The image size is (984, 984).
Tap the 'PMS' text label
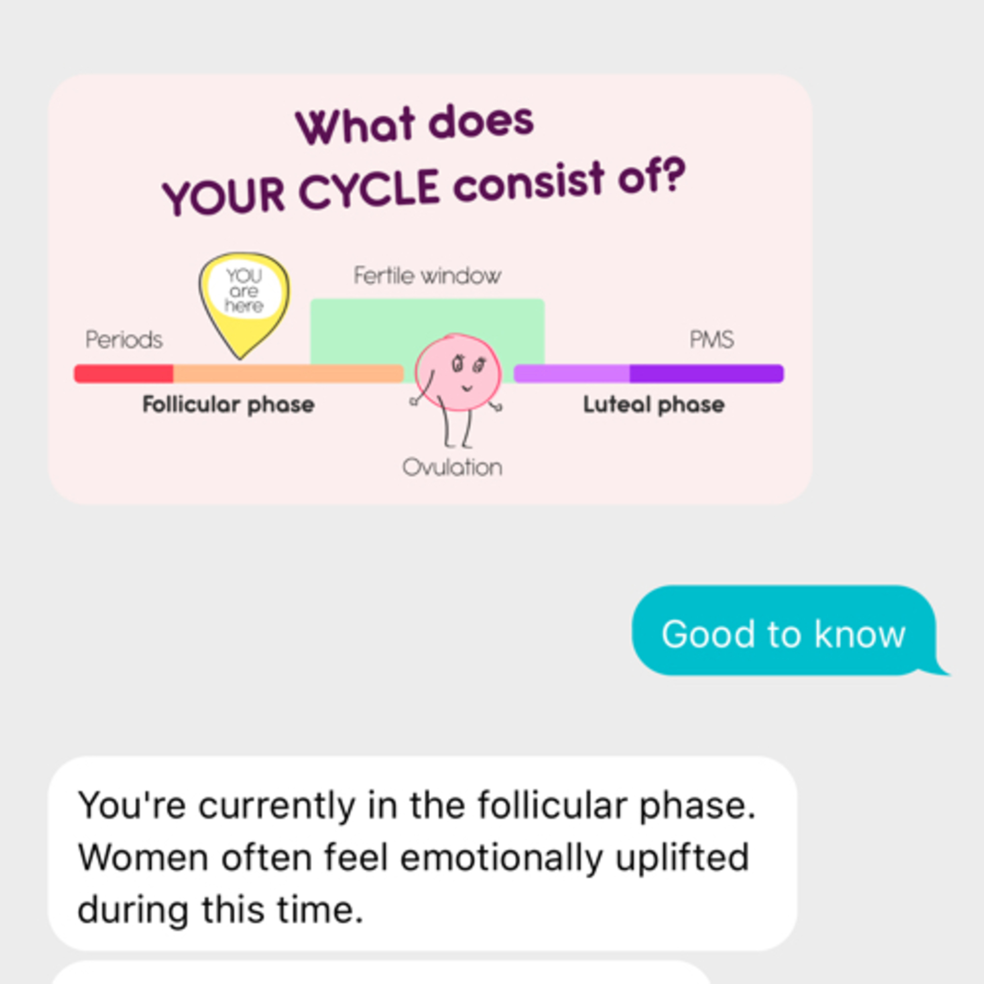pos(711,339)
